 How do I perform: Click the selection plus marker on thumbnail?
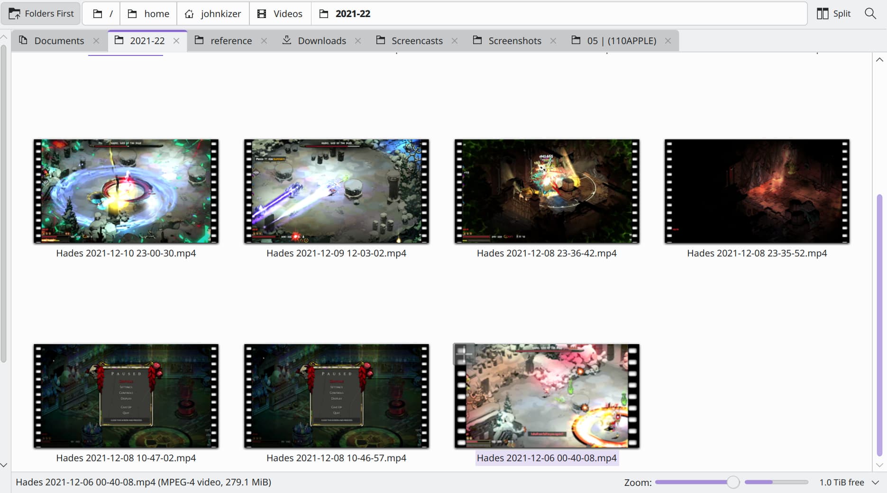click(x=464, y=354)
